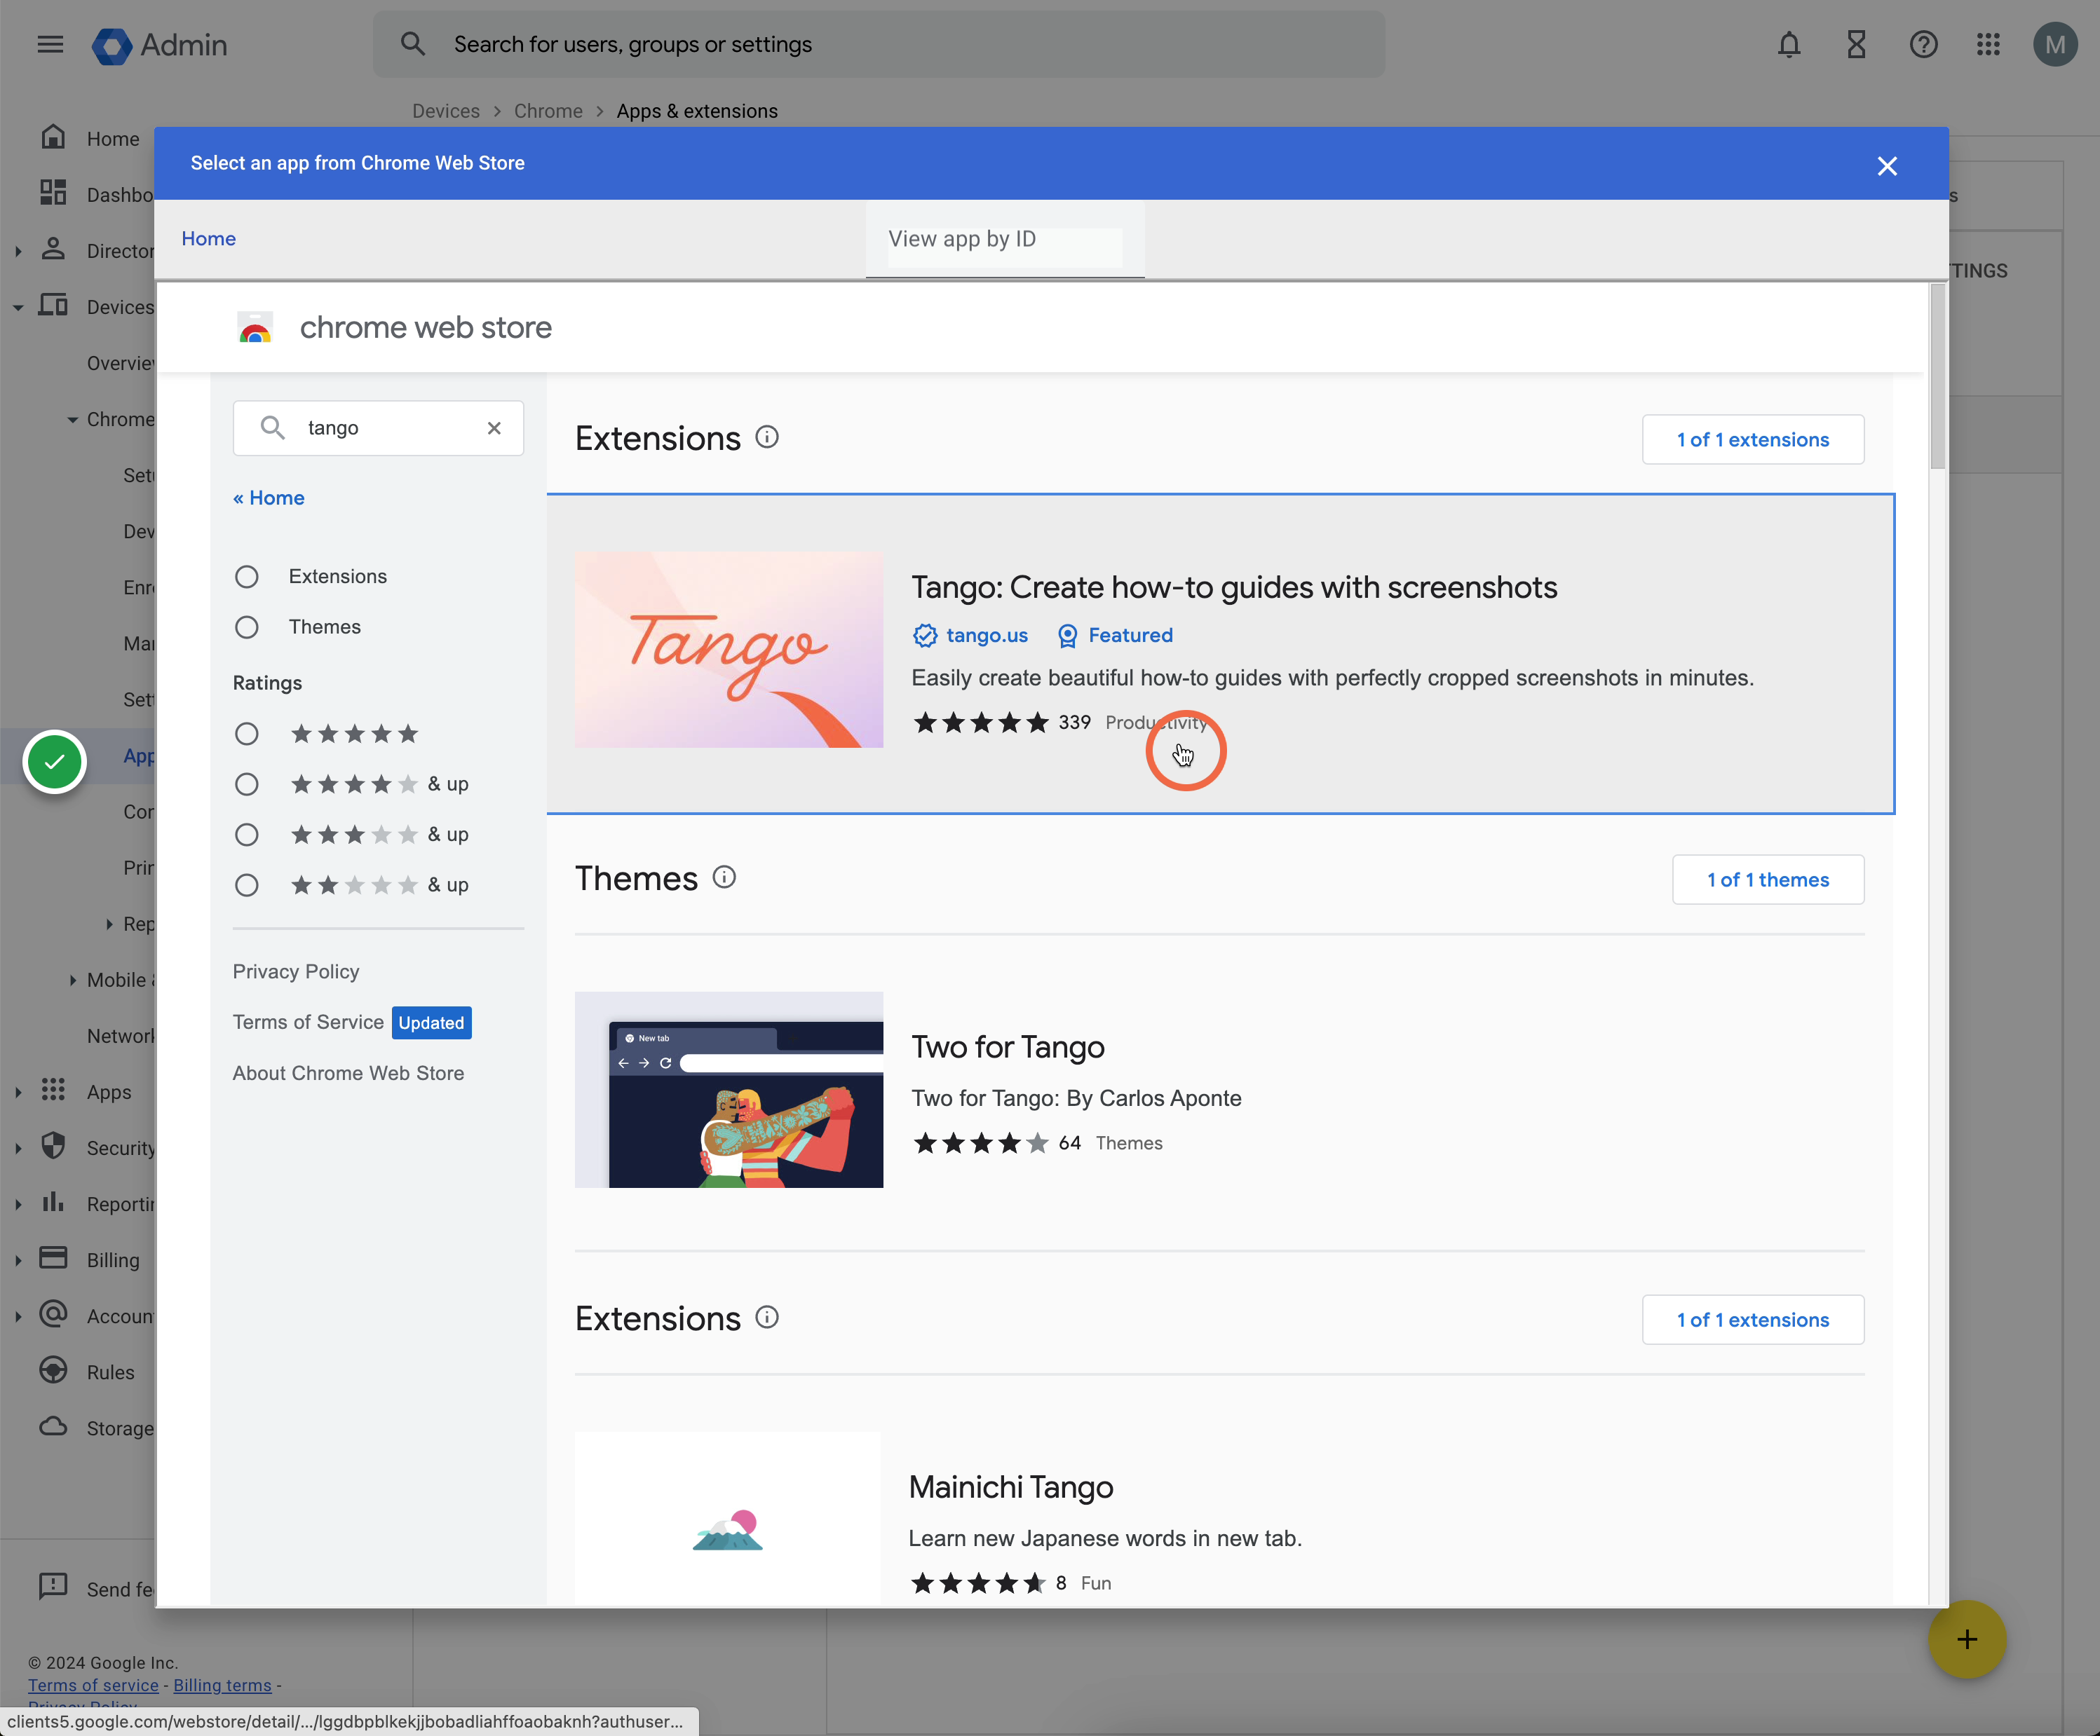Viewport: 2100px width, 1736px height.
Task: Open the main hamburger menu
Action: (50, 44)
